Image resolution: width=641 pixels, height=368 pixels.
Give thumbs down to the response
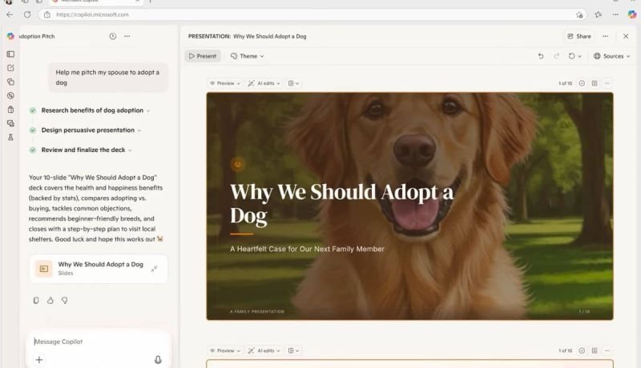pos(65,300)
